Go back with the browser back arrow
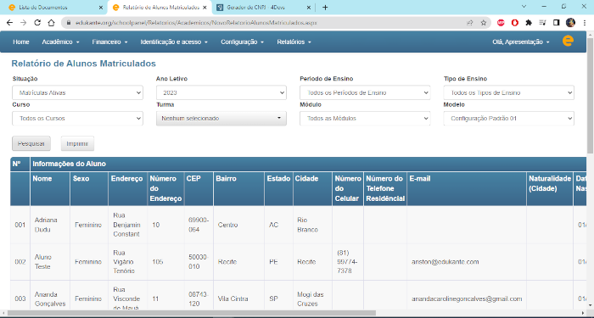This screenshot has width=594, height=318. pyautogui.click(x=9, y=23)
